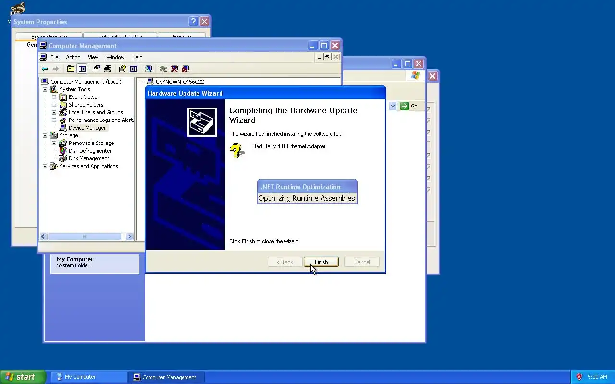Open the address bar dropdown next to Go
615x384 pixels.
tap(393, 106)
